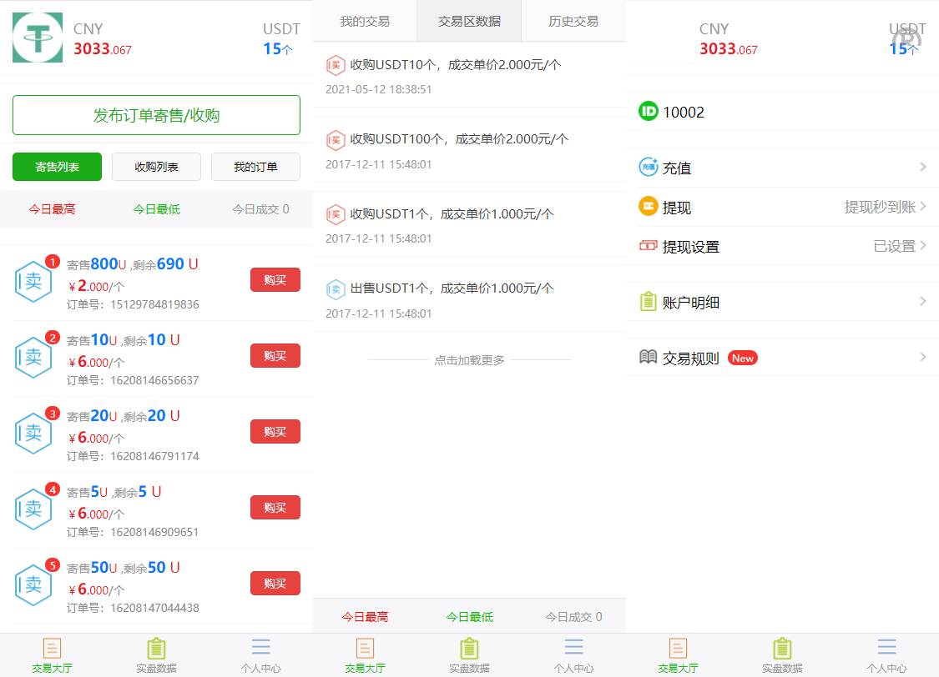The image size is (939, 677).
Task: Select the 收购列表 list option
Action: point(156,167)
